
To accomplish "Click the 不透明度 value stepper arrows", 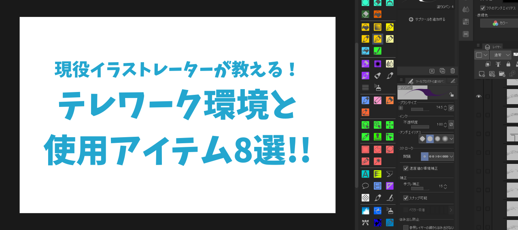I will (446, 125).
